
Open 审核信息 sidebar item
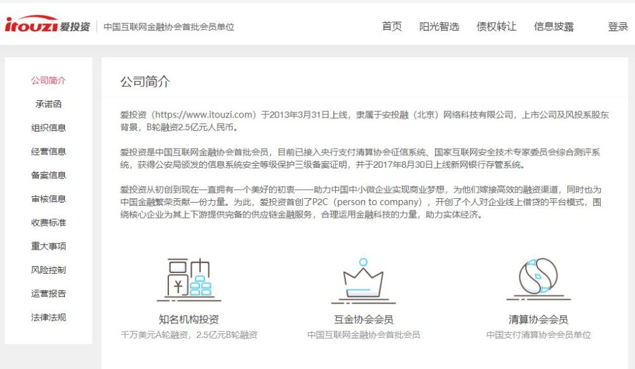[49, 199]
